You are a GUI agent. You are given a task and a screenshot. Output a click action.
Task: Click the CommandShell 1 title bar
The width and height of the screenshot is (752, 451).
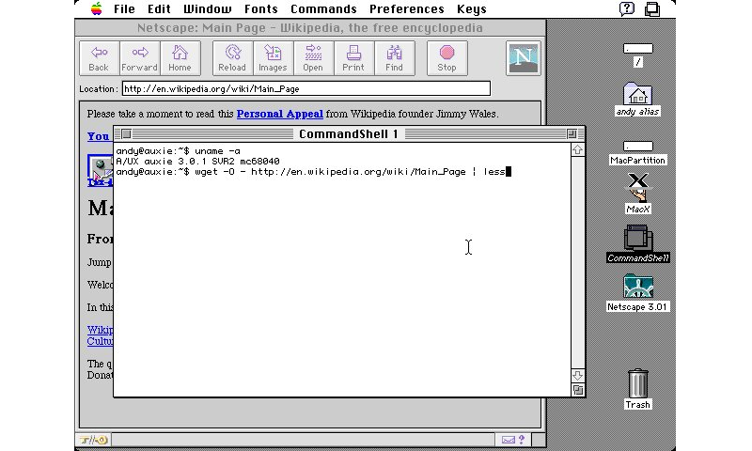pyautogui.click(x=349, y=133)
